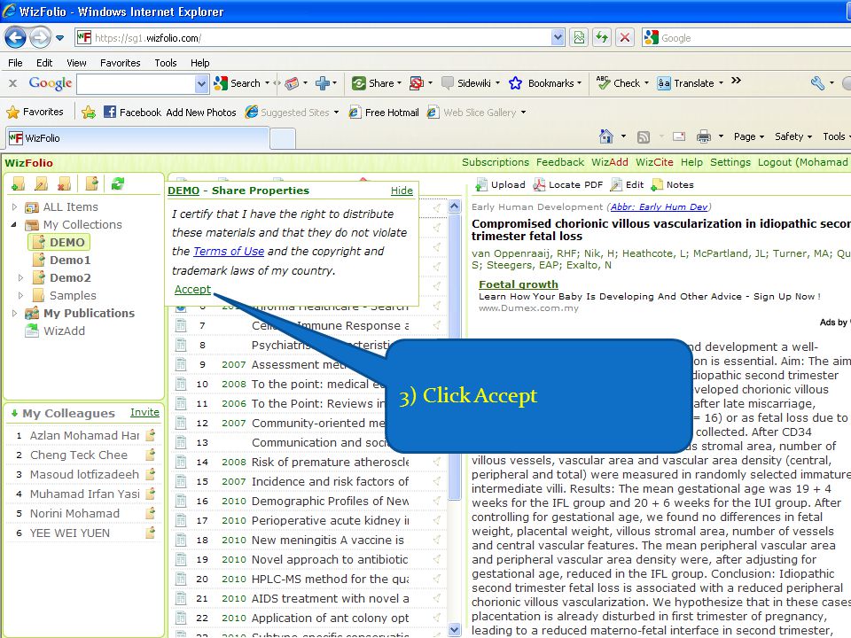Open the Page menu dropdown
The height and width of the screenshot is (638, 851).
[x=749, y=136]
